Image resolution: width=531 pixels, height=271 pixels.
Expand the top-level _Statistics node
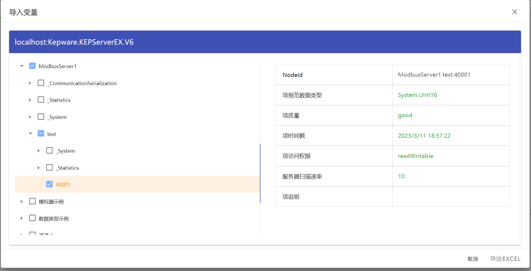[x=30, y=100]
